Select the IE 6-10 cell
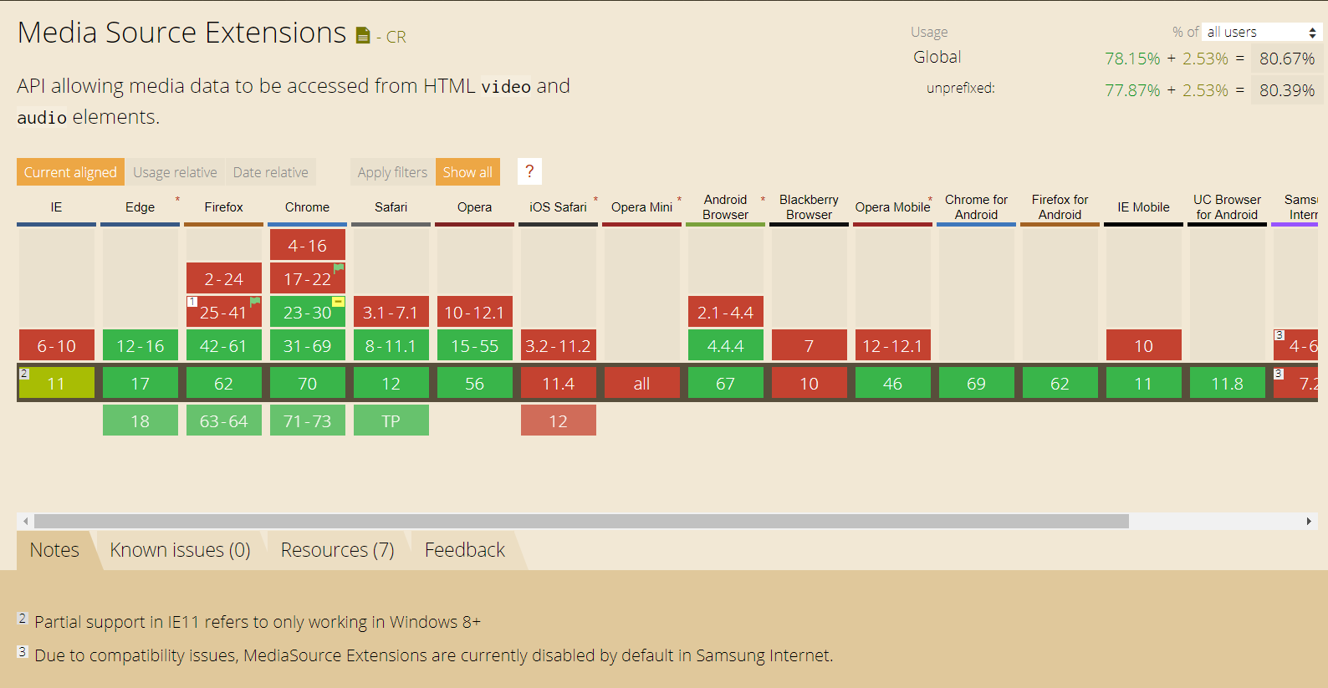The width and height of the screenshot is (1328, 688). [x=57, y=345]
